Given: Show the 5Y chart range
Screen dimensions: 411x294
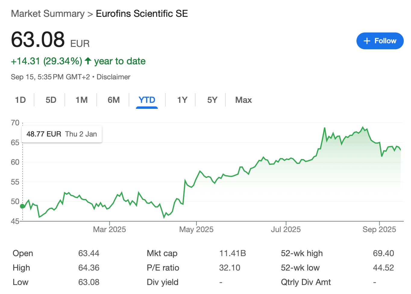Looking at the screenshot, I should pyautogui.click(x=212, y=100).
